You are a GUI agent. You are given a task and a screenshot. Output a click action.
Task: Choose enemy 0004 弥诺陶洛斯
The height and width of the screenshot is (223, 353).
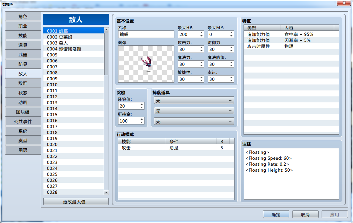point(74,49)
